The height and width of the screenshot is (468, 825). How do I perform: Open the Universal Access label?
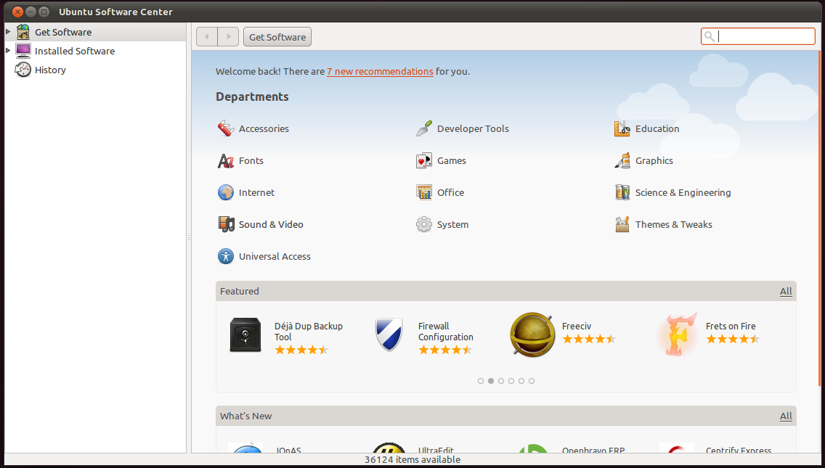[275, 257]
